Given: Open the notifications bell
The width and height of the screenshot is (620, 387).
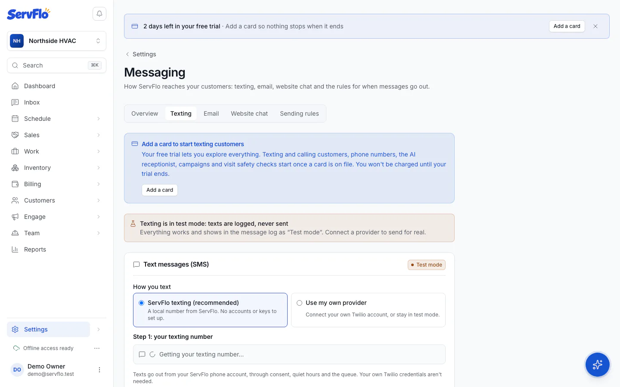Looking at the screenshot, I should point(99,14).
